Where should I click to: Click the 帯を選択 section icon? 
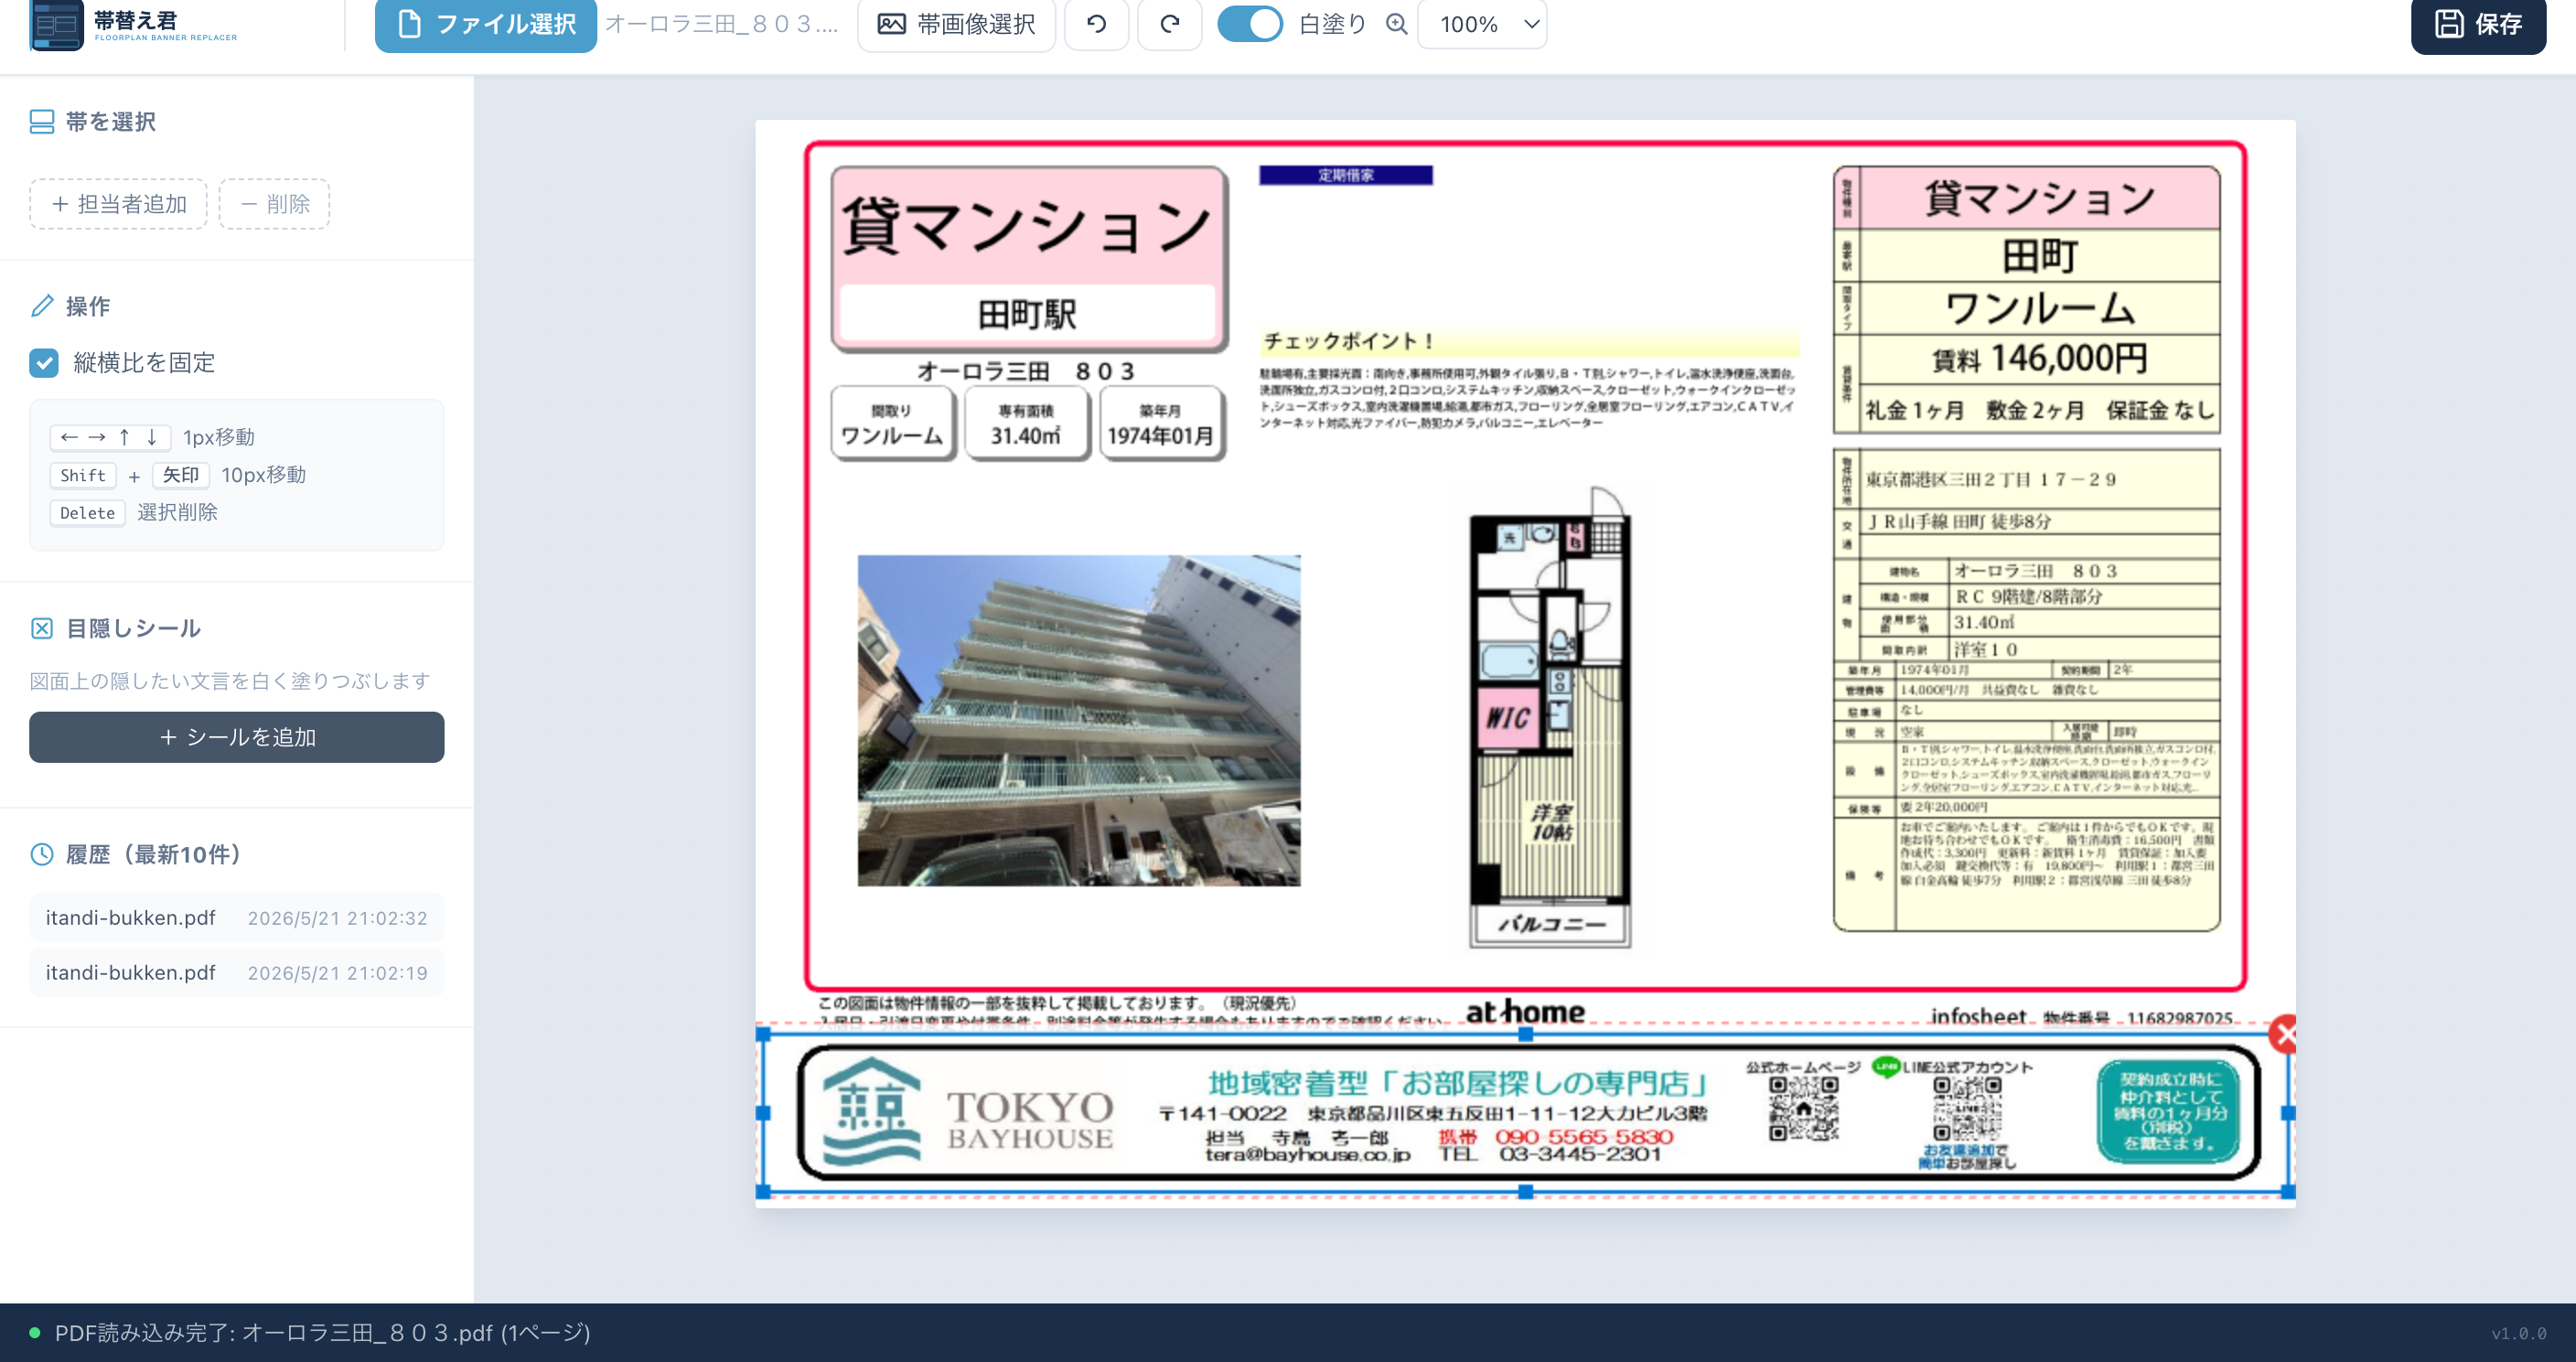tap(42, 122)
